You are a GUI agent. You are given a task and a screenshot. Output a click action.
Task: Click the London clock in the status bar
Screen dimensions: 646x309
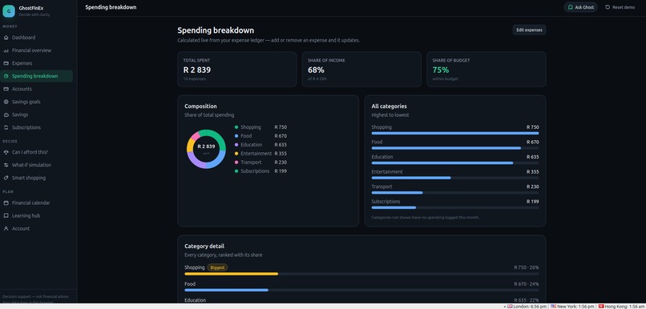click(x=527, y=306)
